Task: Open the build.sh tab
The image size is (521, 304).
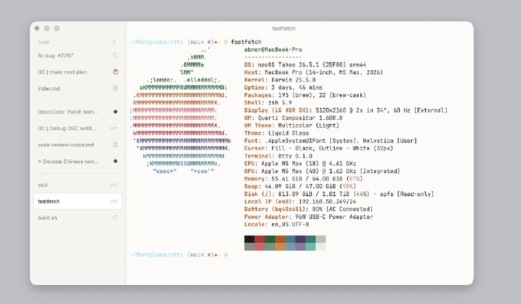Action: pyautogui.click(x=77, y=218)
